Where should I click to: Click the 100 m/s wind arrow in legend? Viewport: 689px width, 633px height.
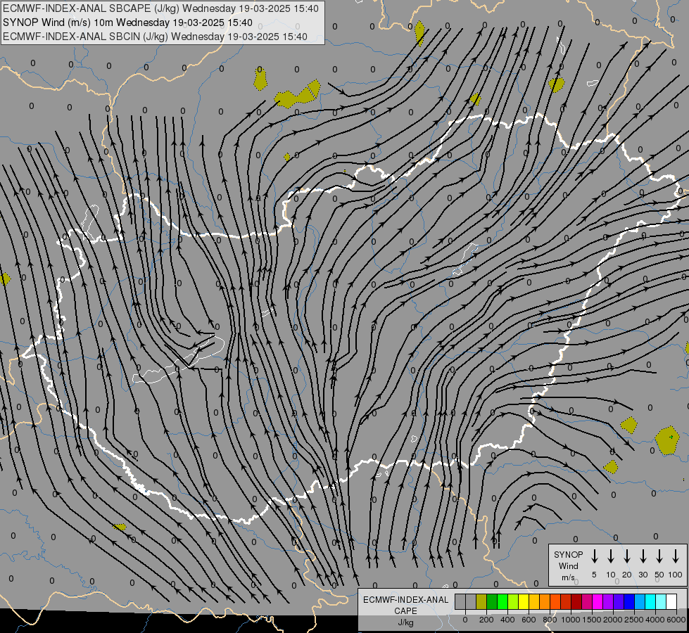pyautogui.click(x=676, y=556)
